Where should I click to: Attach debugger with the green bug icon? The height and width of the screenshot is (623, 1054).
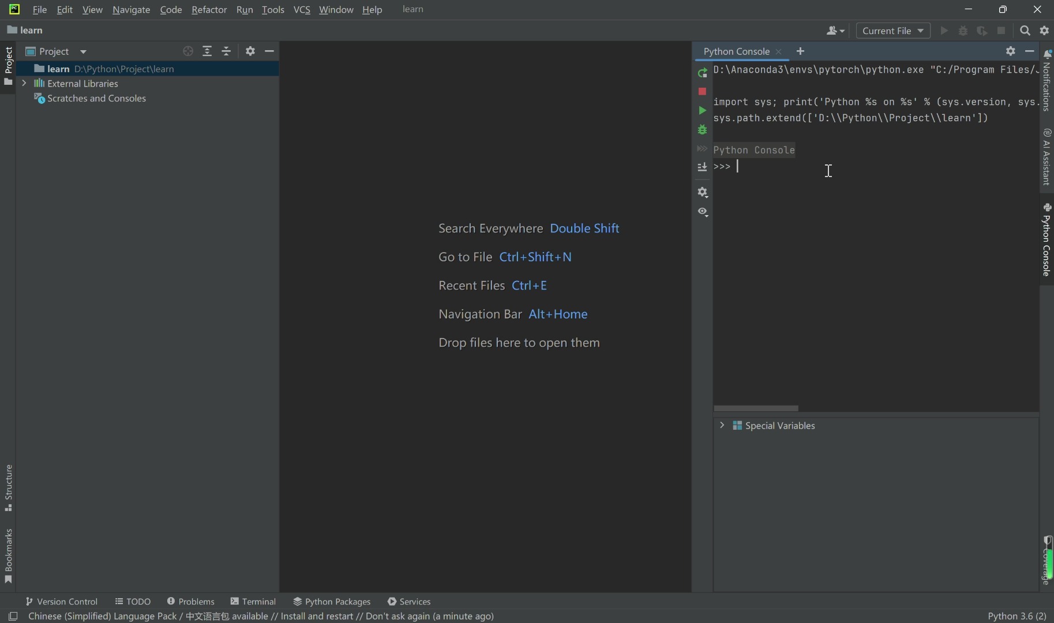coord(702,130)
